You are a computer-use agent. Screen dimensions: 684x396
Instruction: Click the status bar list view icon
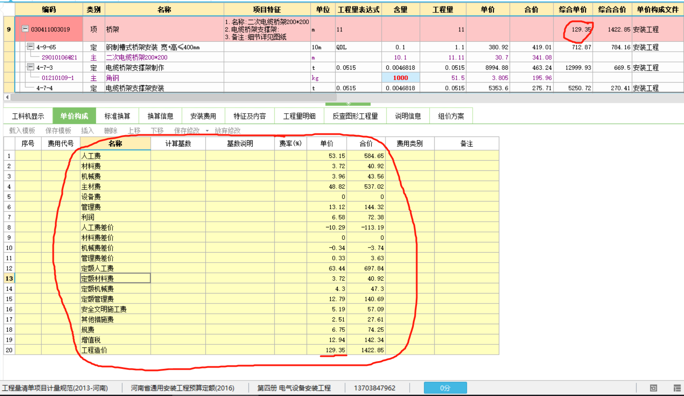coord(677,388)
